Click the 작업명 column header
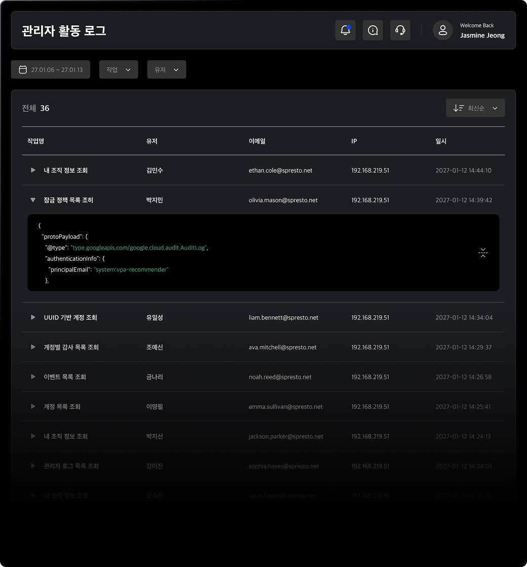 tap(35, 141)
